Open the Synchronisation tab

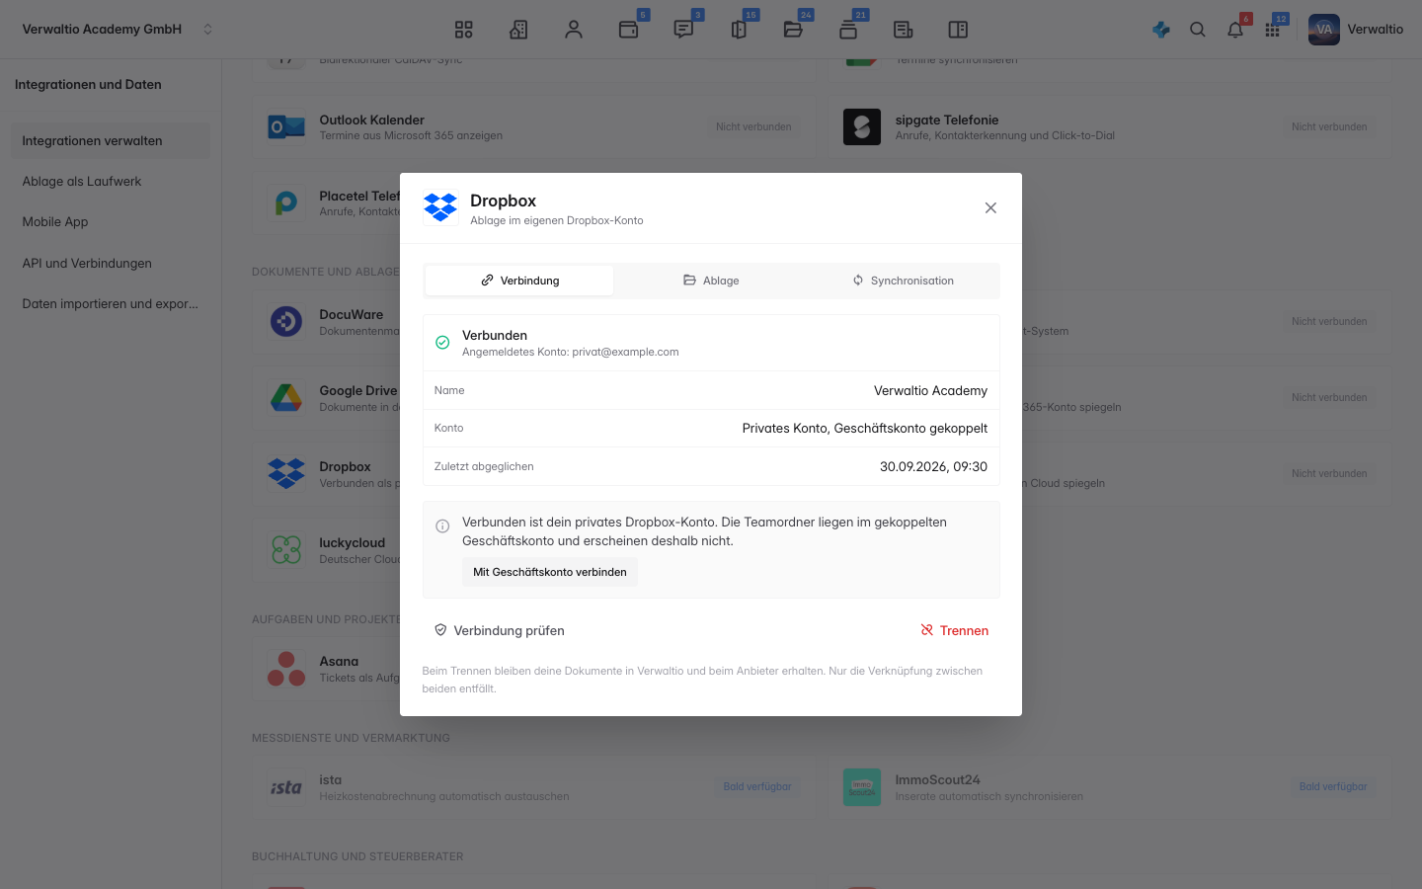click(904, 281)
